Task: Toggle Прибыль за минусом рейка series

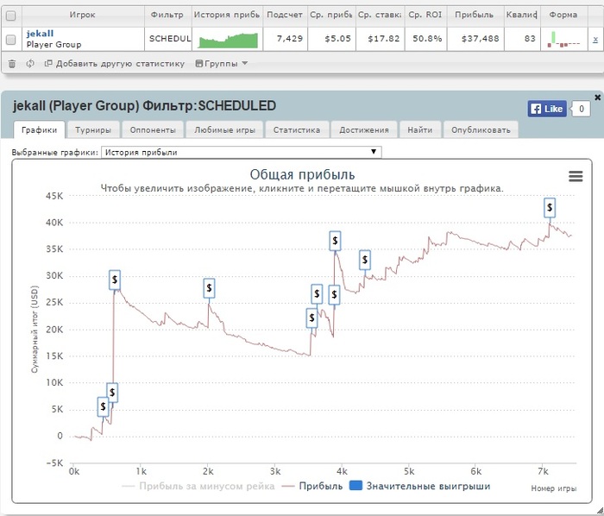Action: click(x=198, y=487)
